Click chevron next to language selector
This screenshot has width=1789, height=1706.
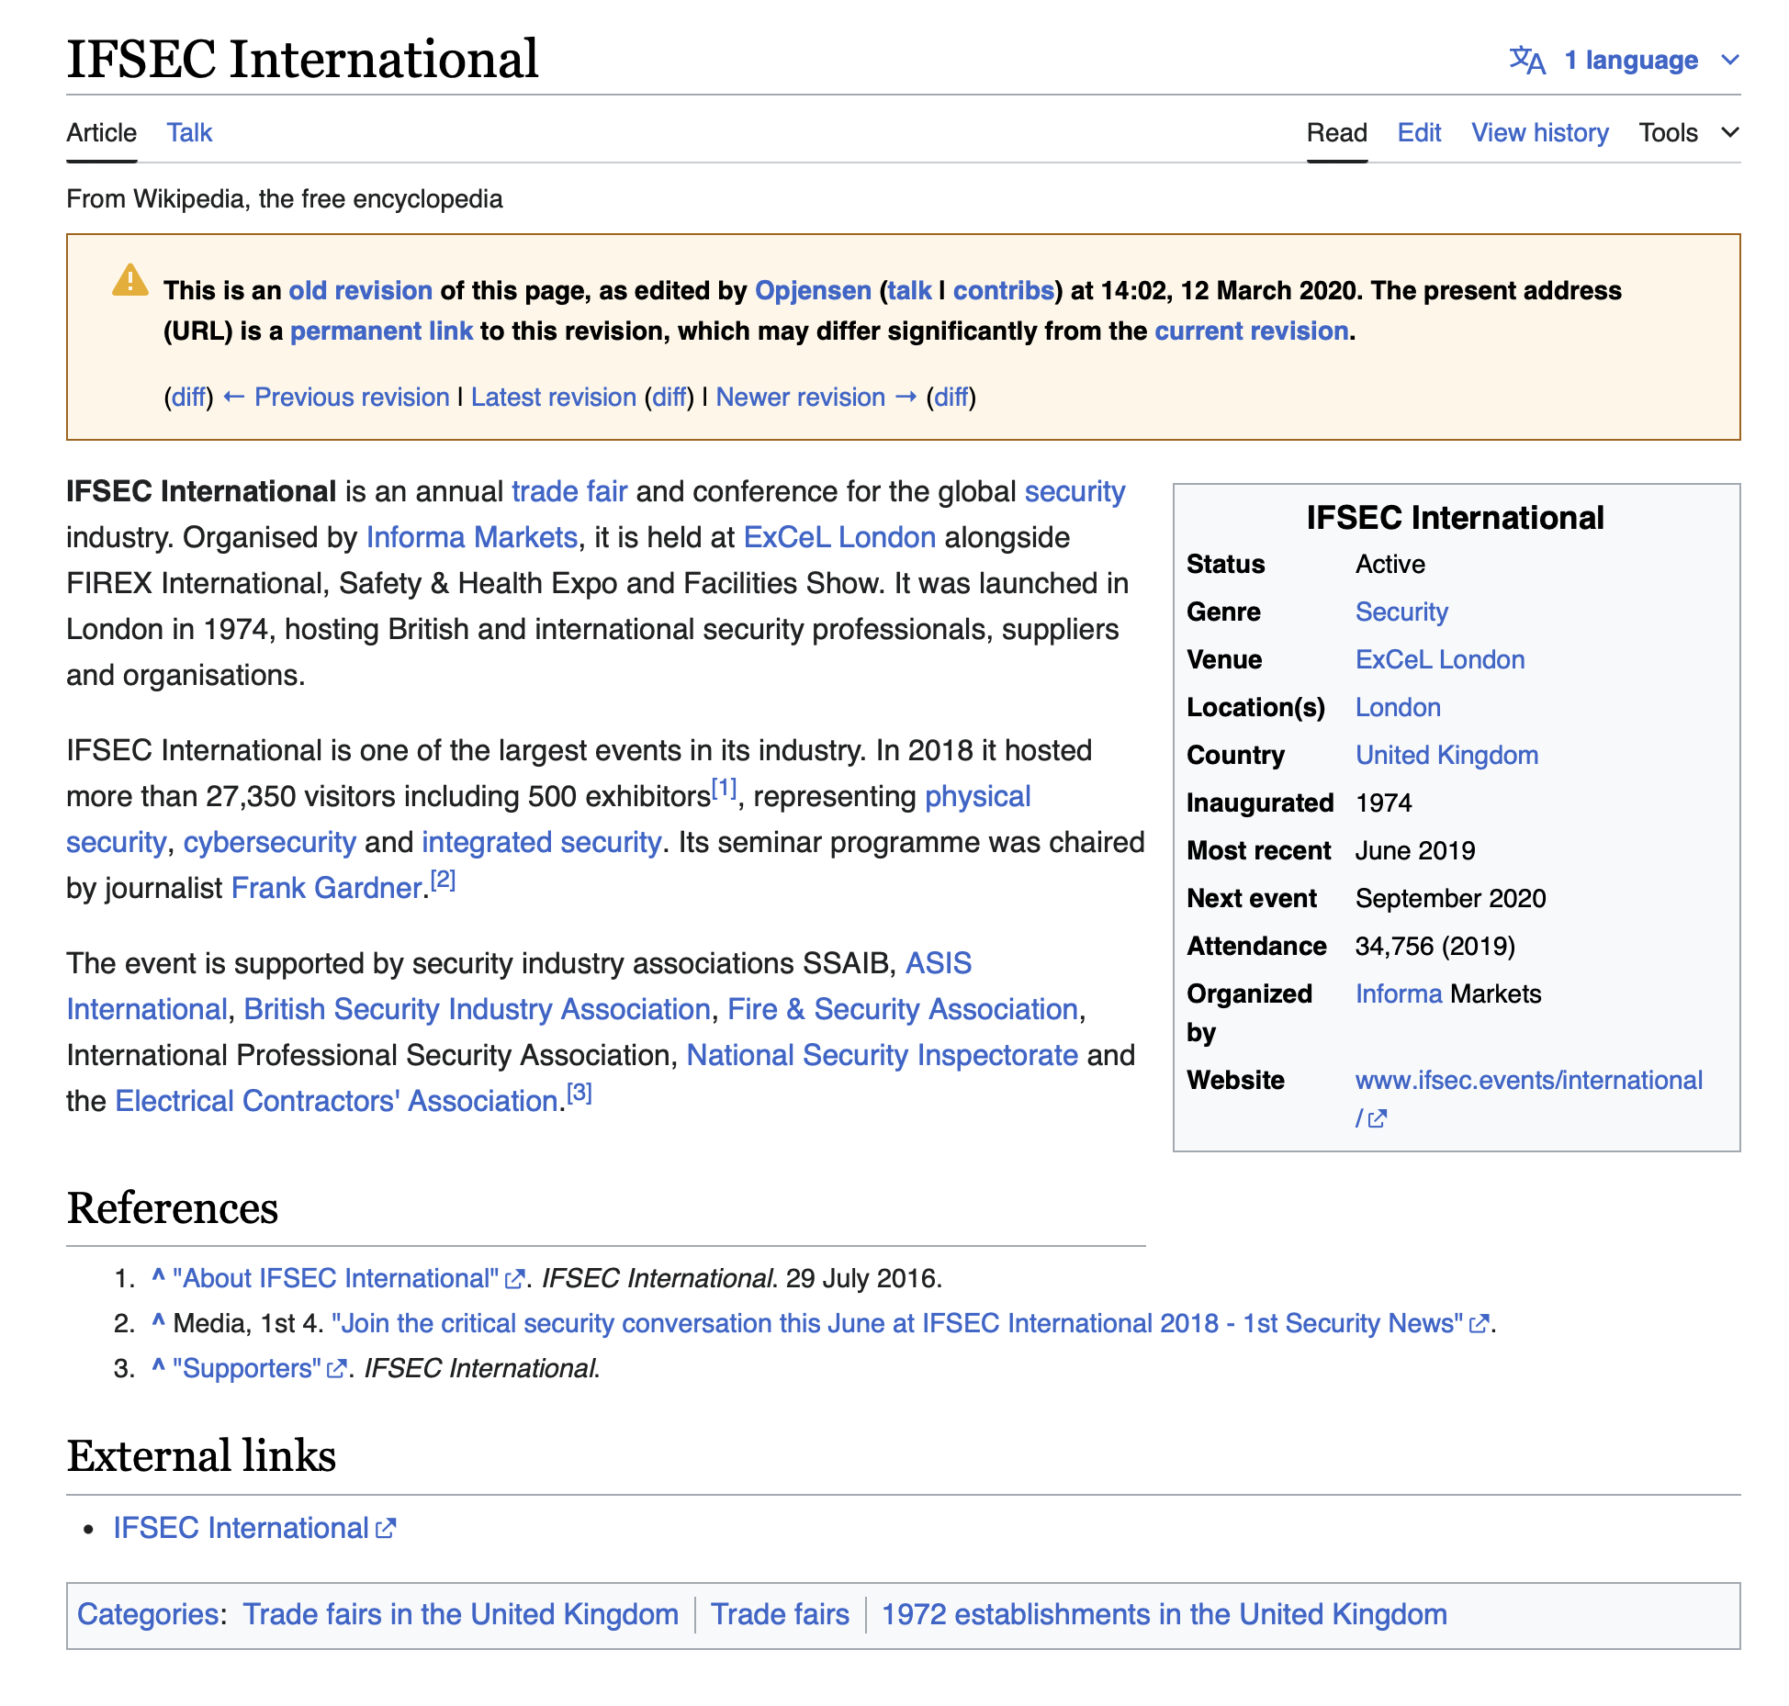tap(1730, 61)
